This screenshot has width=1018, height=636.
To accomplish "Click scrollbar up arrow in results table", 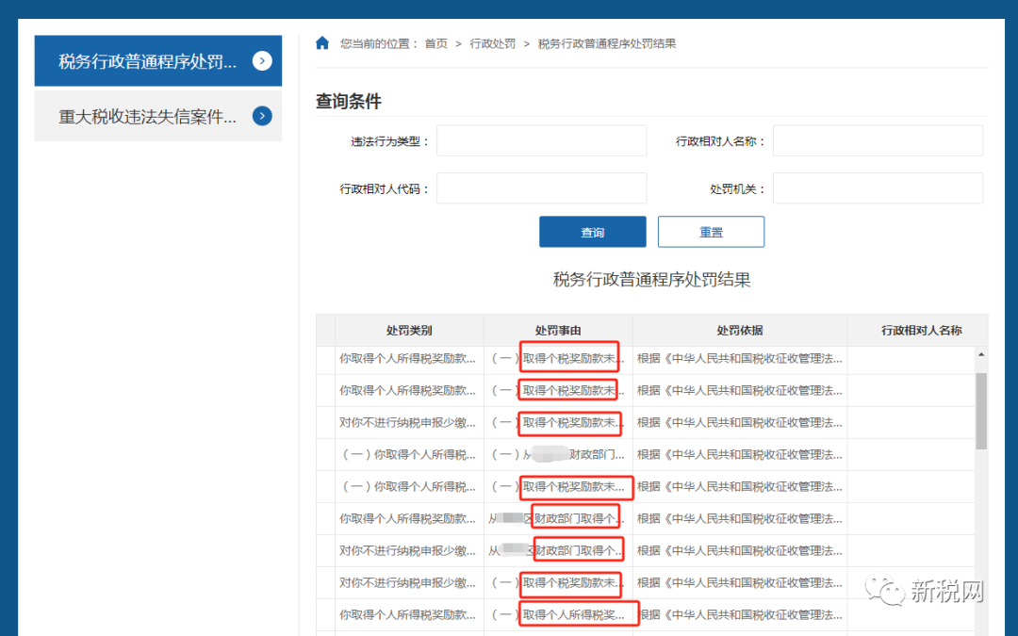I will [x=981, y=354].
